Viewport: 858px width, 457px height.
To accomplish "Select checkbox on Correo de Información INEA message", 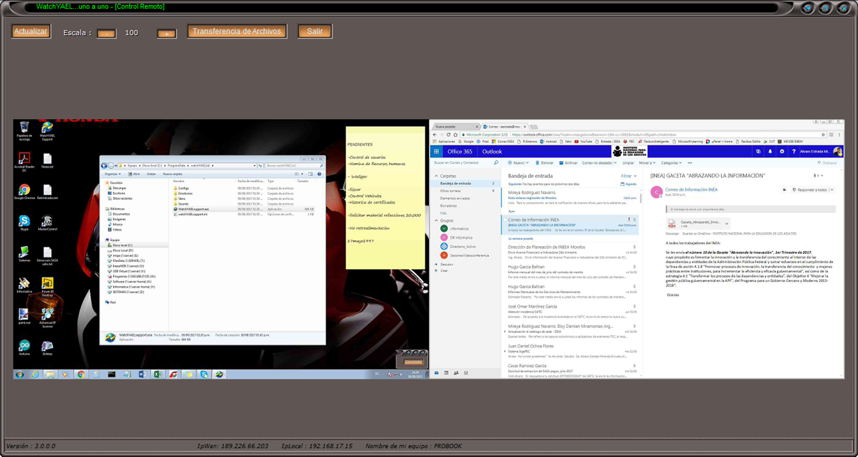I will tap(504, 219).
